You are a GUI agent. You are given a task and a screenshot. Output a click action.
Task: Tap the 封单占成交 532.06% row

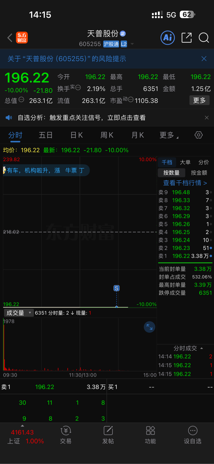[x=185, y=277]
